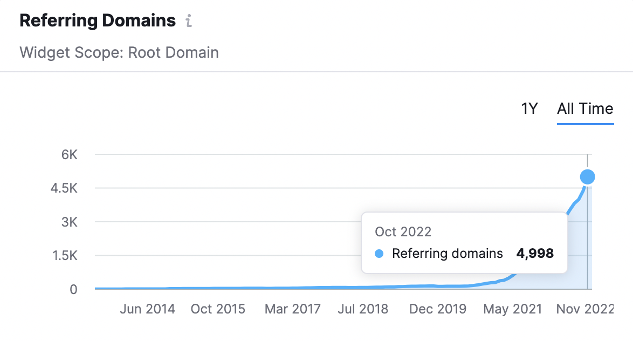
Task: Click the May 2021 x-axis label
Action: click(512, 309)
